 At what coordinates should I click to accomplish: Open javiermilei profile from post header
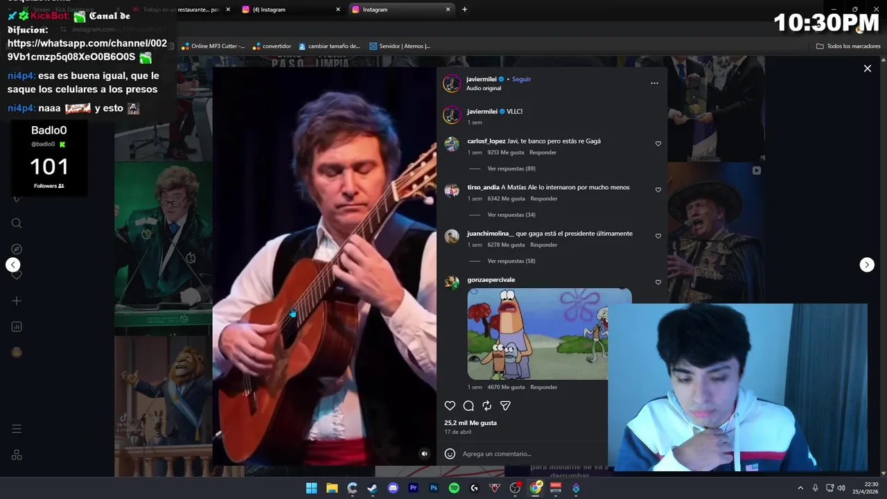tap(482, 79)
